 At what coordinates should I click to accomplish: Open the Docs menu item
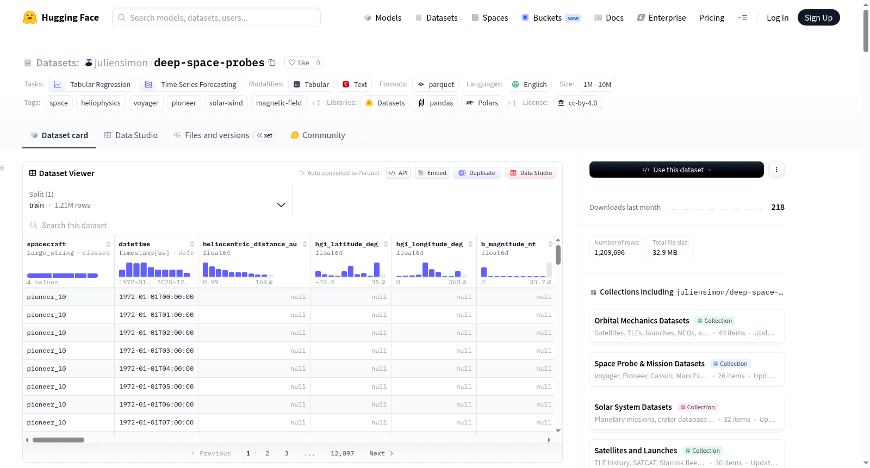[608, 17]
